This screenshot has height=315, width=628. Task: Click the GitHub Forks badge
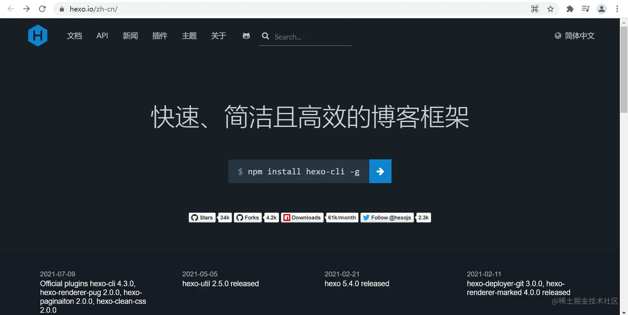click(248, 217)
